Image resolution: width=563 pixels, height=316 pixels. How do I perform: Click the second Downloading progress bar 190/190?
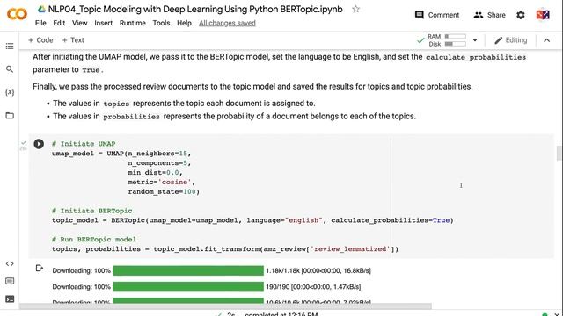click(x=188, y=287)
